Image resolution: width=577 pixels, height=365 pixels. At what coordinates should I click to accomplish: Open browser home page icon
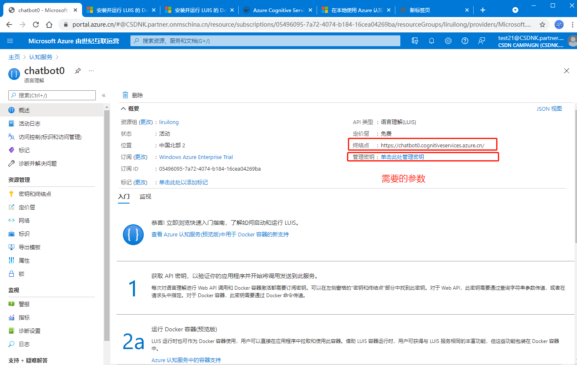49,25
